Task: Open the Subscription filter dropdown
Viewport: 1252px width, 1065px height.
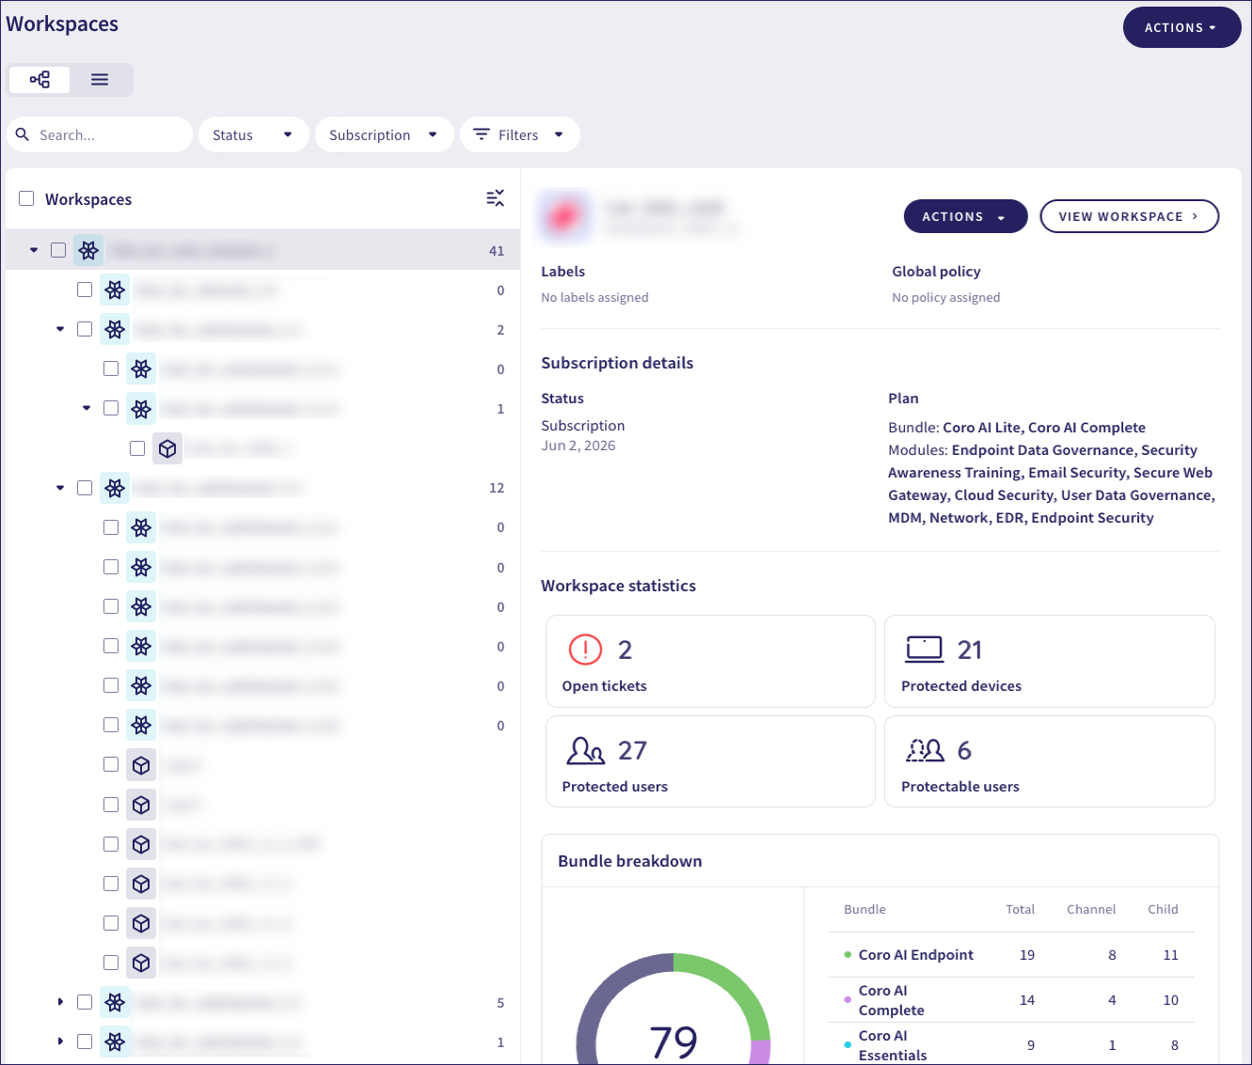Action: (x=385, y=134)
